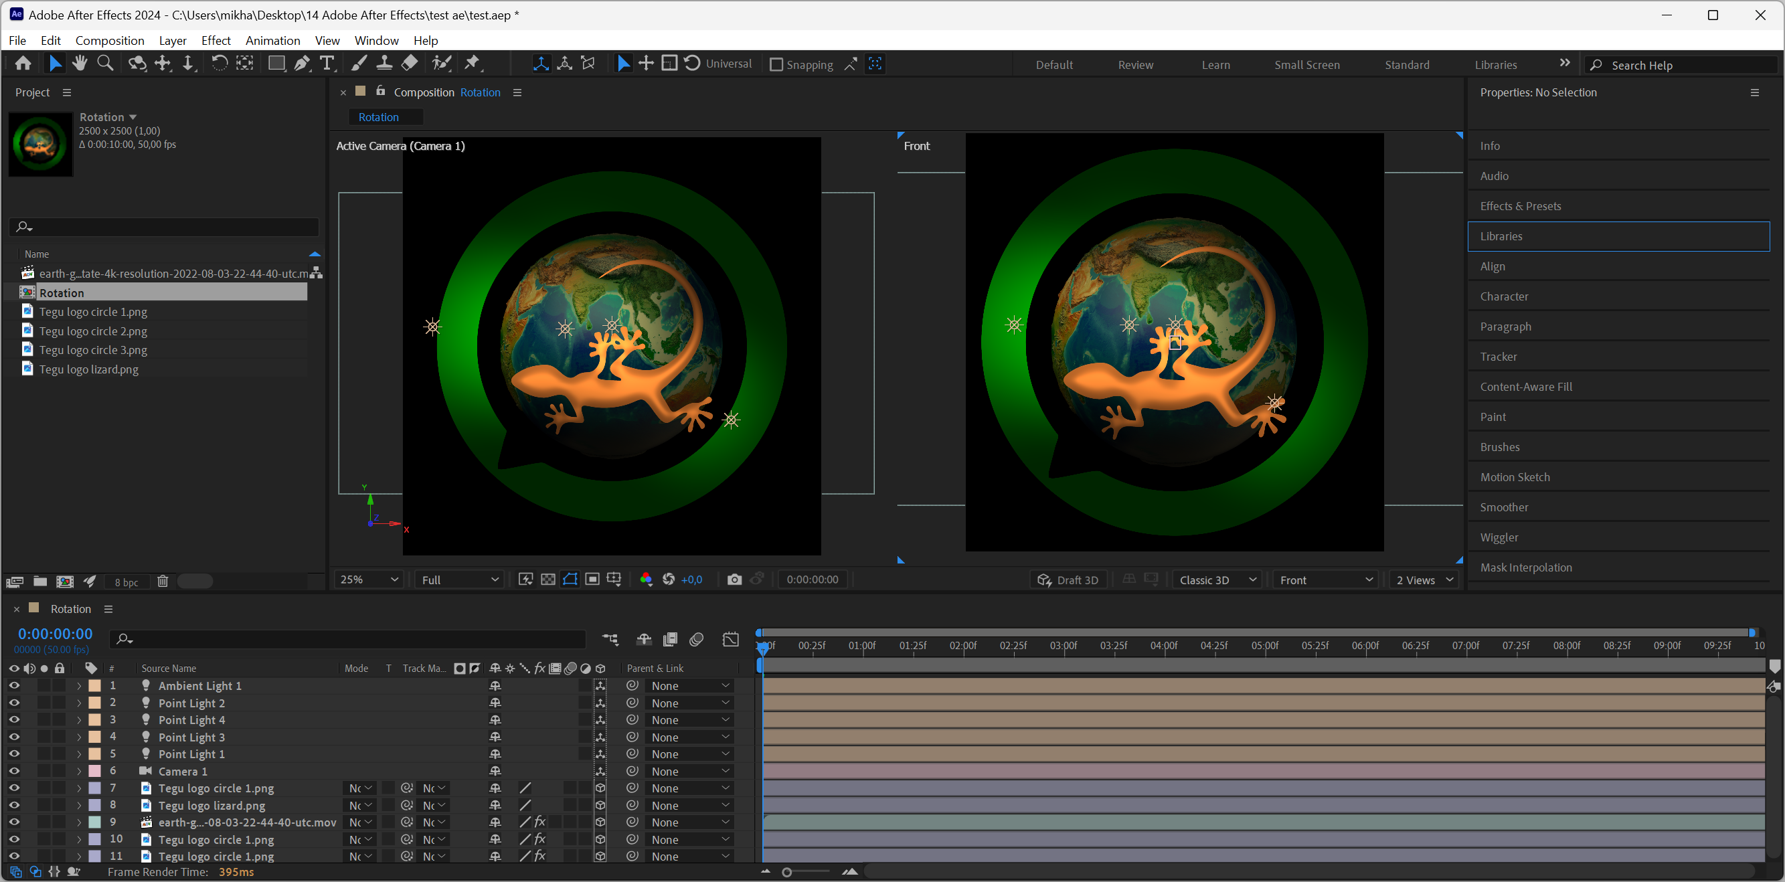The height and width of the screenshot is (882, 1785).
Task: Open the 25% magnification dropdown
Action: [x=368, y=580]
